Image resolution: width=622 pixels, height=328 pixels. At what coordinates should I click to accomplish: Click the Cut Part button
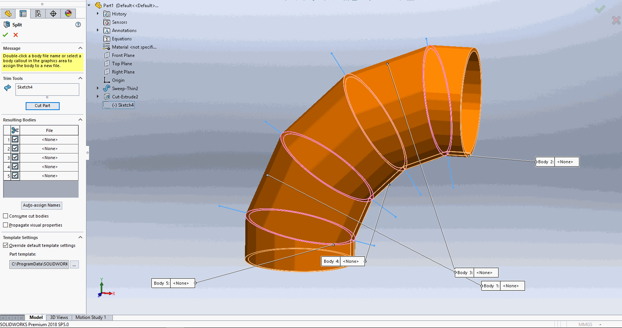(42, 106)
